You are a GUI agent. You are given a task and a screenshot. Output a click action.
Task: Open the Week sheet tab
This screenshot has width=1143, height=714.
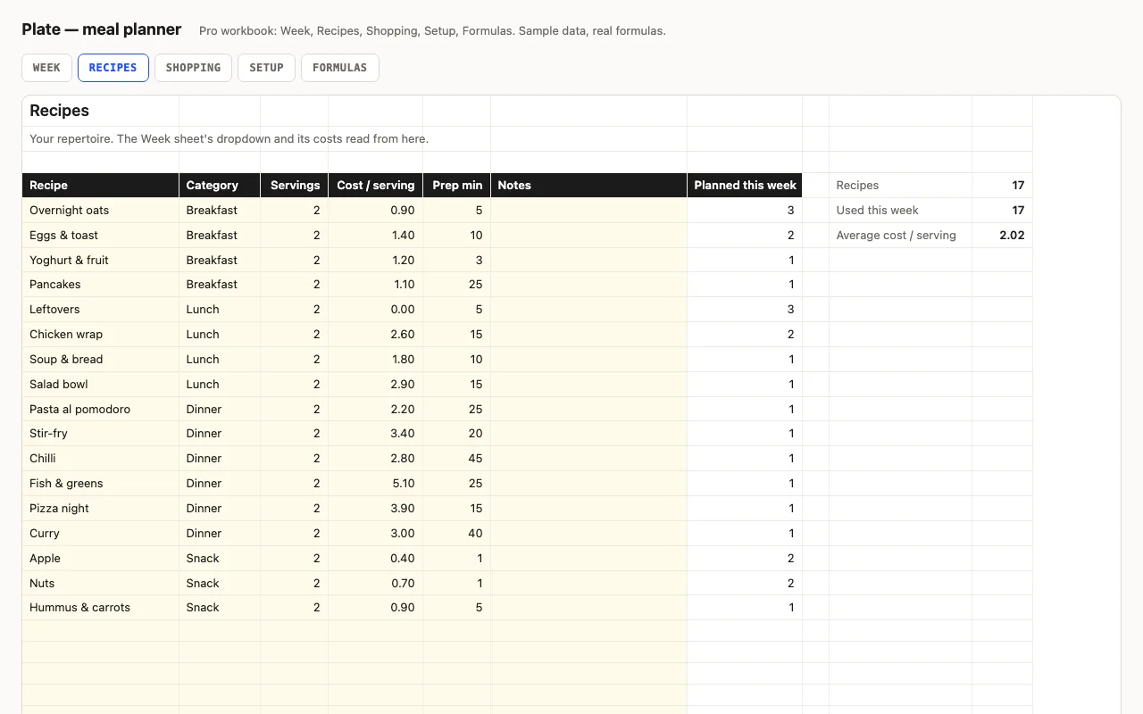46,68
